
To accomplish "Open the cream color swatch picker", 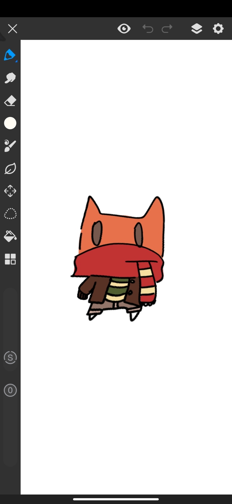I will tap(10, 124).
